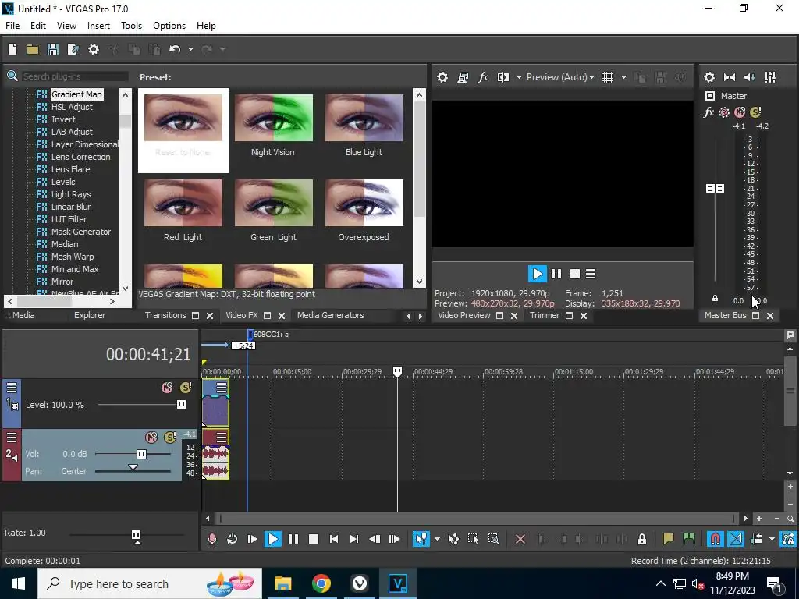Click the red Delete X icon
Screen dimensions: 799x599
[x=520, y=539]
